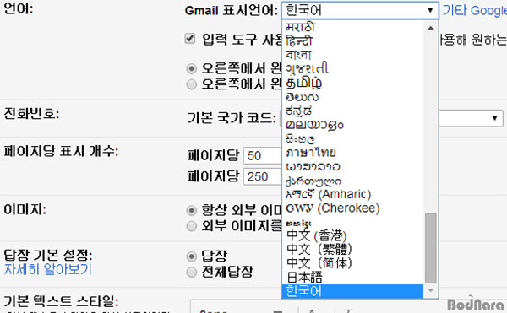Pick తెలుగు language option
Image resolution: width=507 pixels, height=313 pixels.
click(303, 97)
